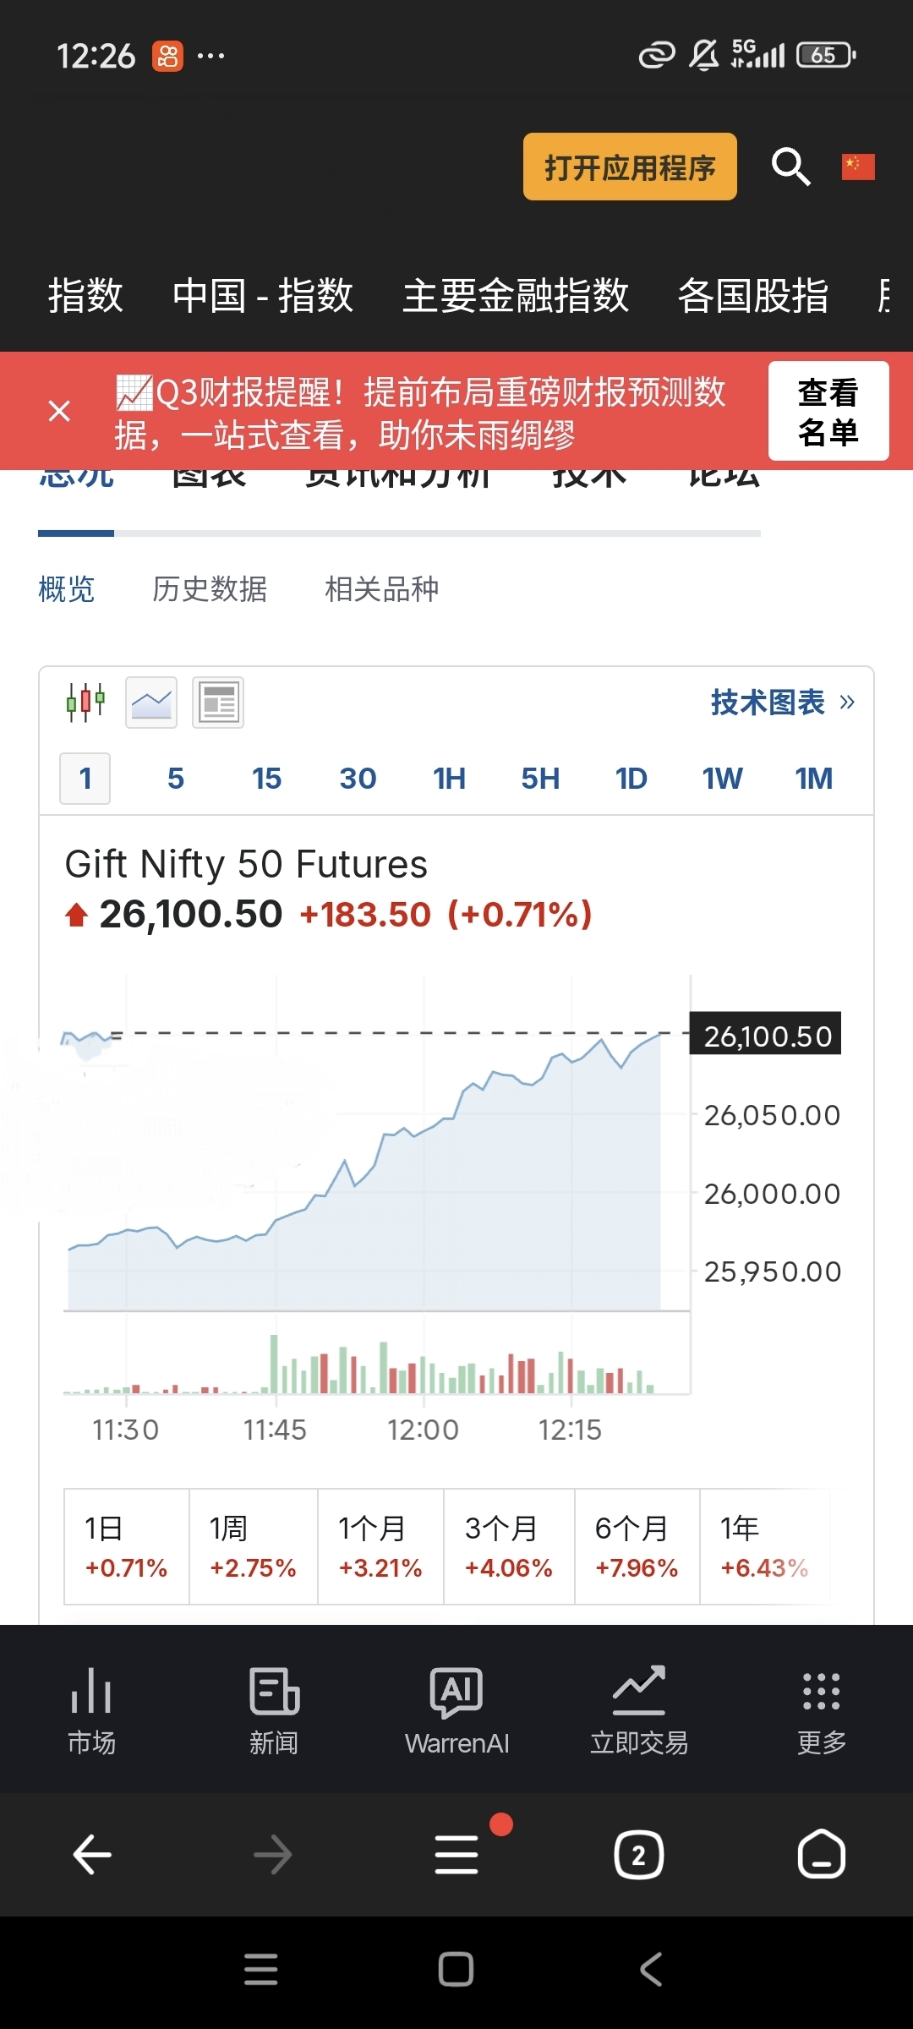The width and height of the screenshot is (913, 2029).
Task: Switch to the 历史数据 tab
Action: pyautogui.click(x=210, y=589)
